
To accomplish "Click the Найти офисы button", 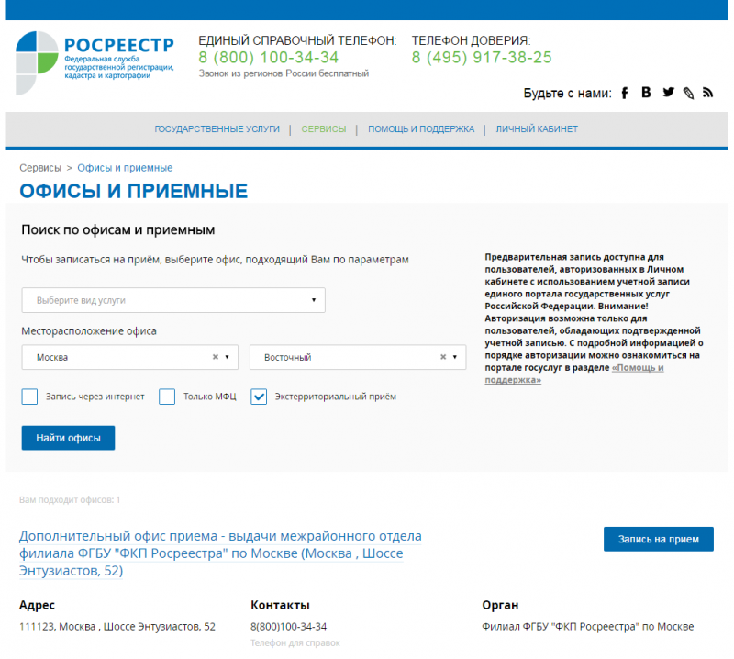I will point(68,438).
